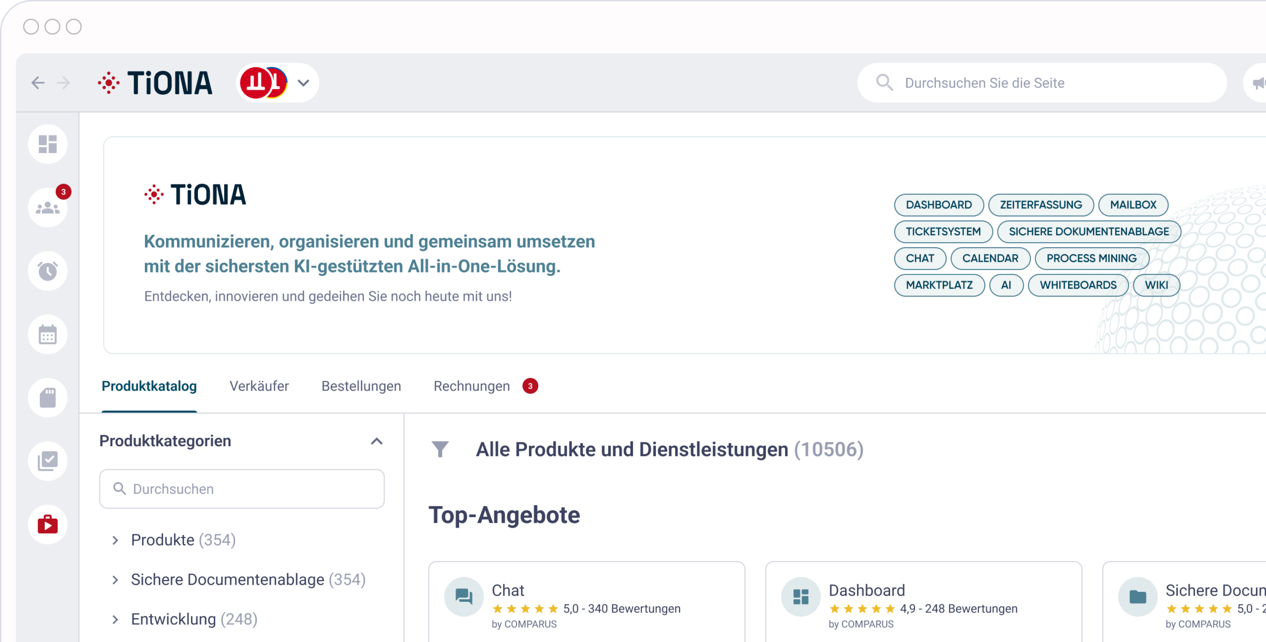Switch to the Rechnungen tab

471,386
